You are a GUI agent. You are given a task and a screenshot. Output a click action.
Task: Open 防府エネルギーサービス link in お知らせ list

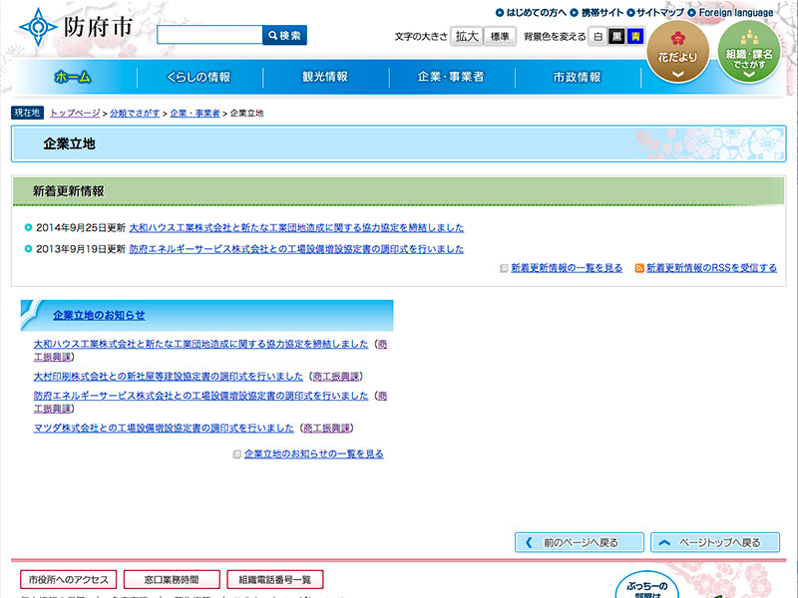point(201,396)
